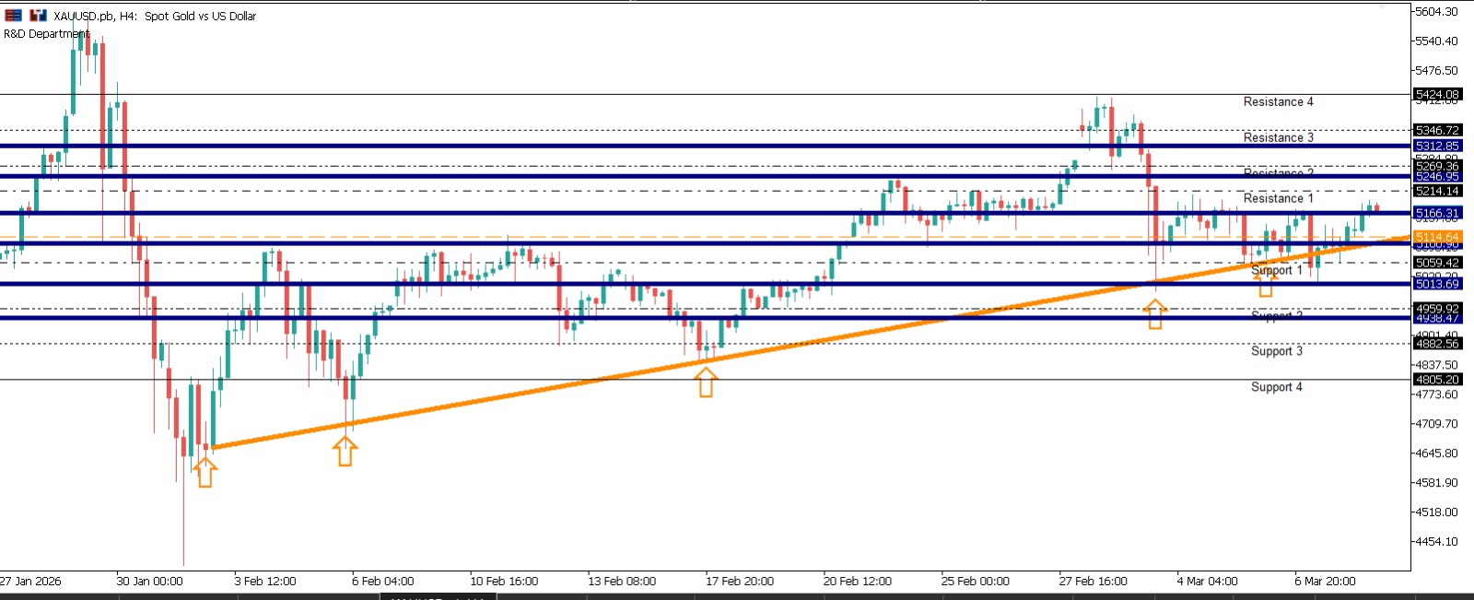The image size is (1474, 600).
Task: Click the 5059.42 price tag
Action: pyautogui.click(x=1437, y=263)
